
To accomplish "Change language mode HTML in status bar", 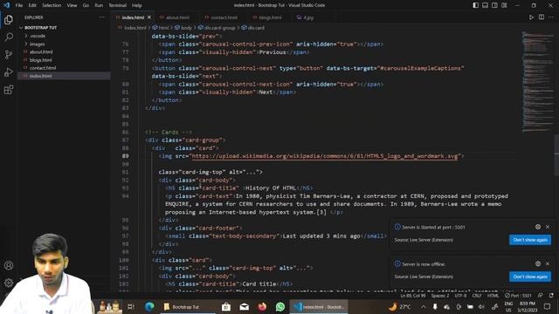I will (493, 296).
